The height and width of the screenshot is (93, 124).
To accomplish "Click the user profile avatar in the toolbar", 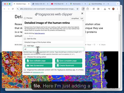I will (113, 9).
